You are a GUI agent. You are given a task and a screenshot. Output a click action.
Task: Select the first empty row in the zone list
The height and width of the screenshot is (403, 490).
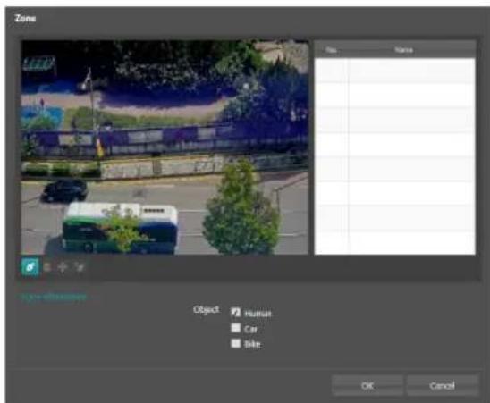coord(395,71)
